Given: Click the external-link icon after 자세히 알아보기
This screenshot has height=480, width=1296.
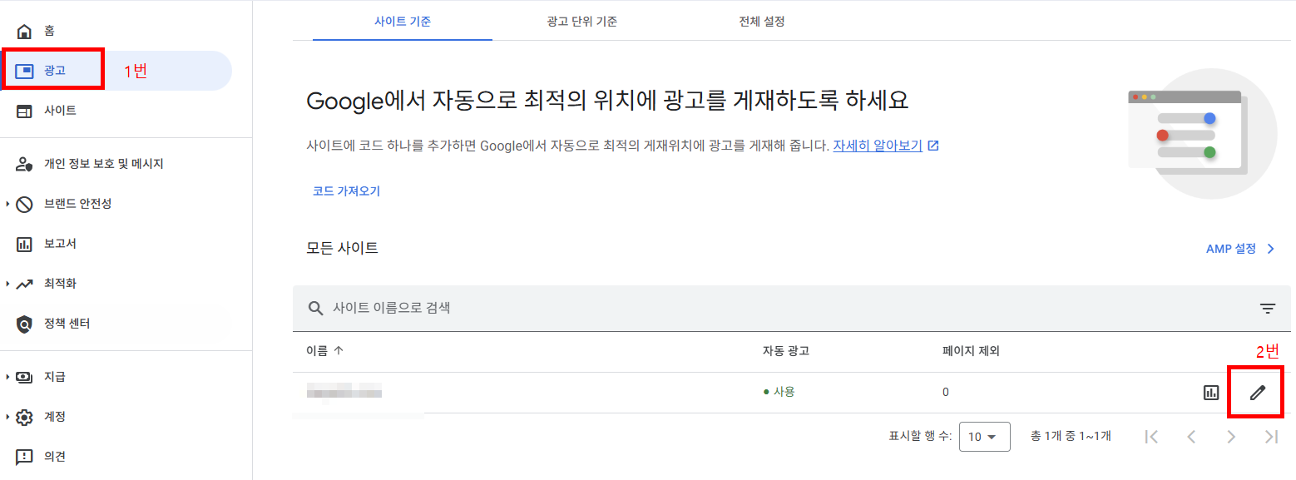Looking at the screenshot, I should pos(933,146).
